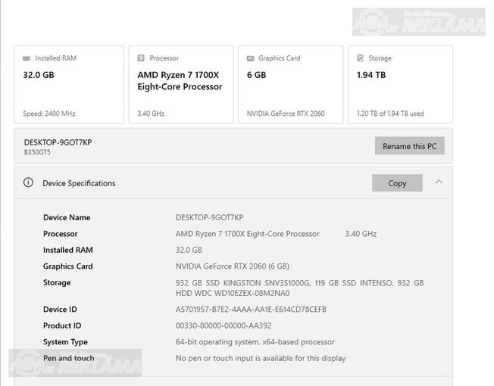Select the '3.40 GHz' value in Processor row
Image resolution: width=494 pixels, height=386 pixels.
click(x=361, y=234)
